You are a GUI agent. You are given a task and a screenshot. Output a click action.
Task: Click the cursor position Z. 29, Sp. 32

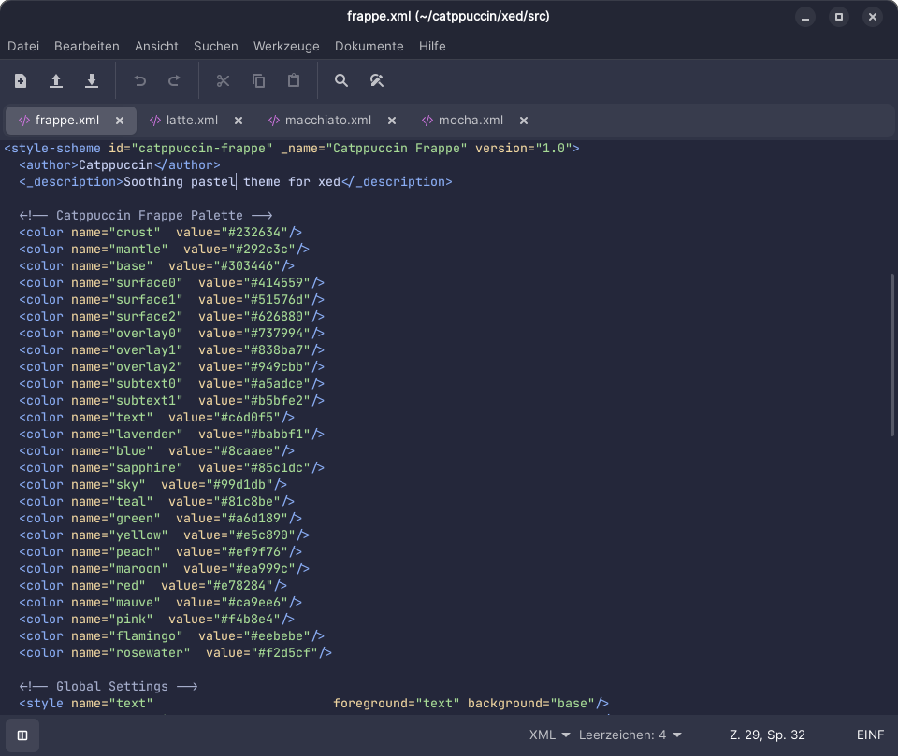767,735
